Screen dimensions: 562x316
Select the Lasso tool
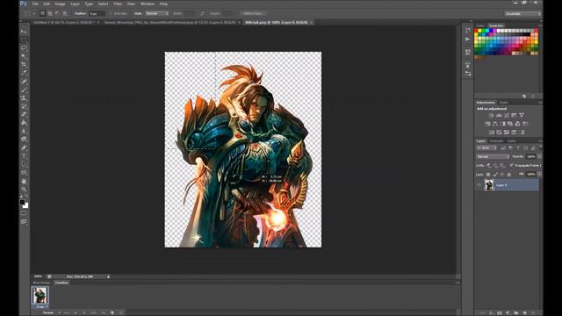[x=24, y=48]
